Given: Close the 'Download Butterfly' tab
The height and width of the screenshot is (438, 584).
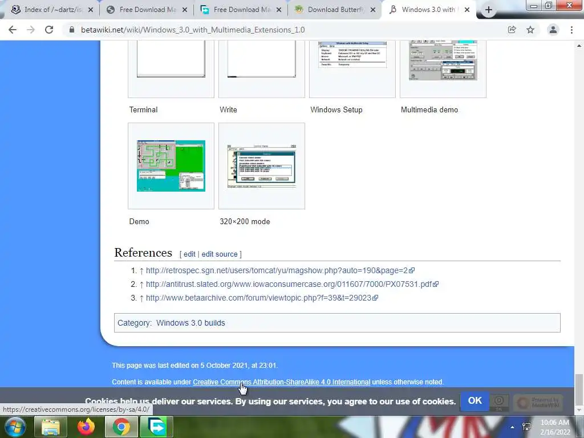Looking at the screenshot, I should click(x=373, y=10).
